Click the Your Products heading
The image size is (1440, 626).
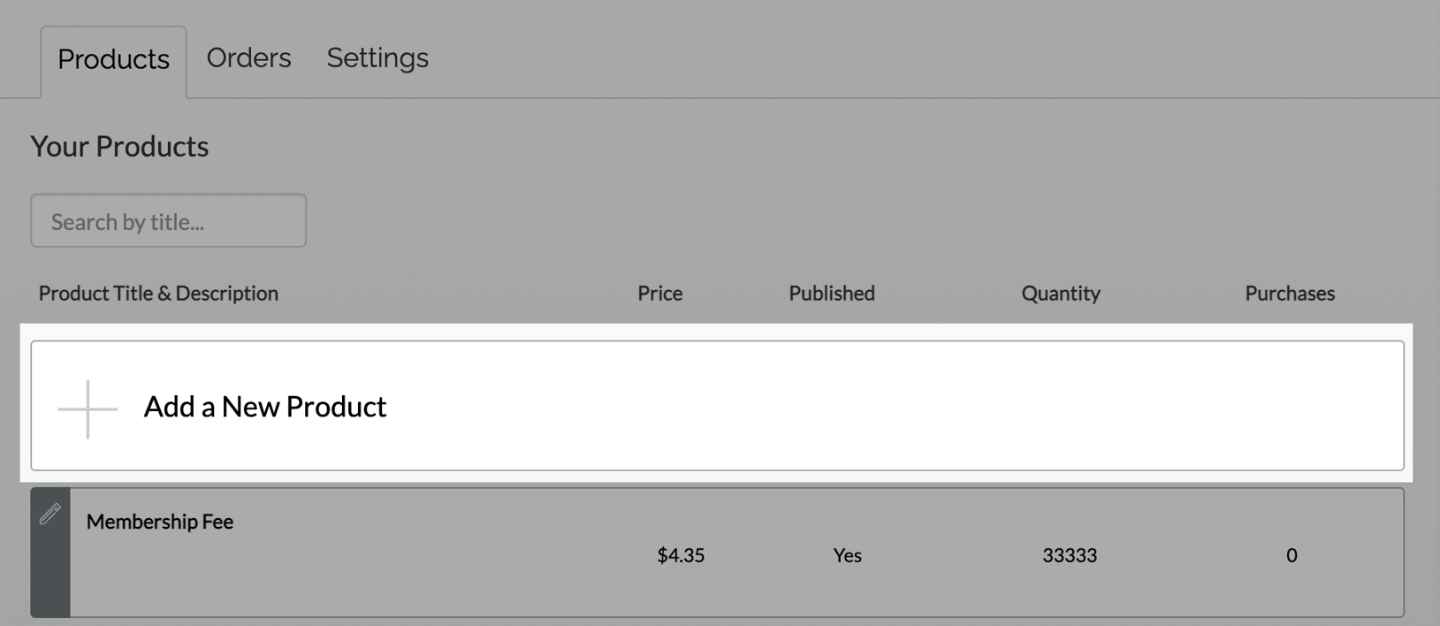[119, 146]
